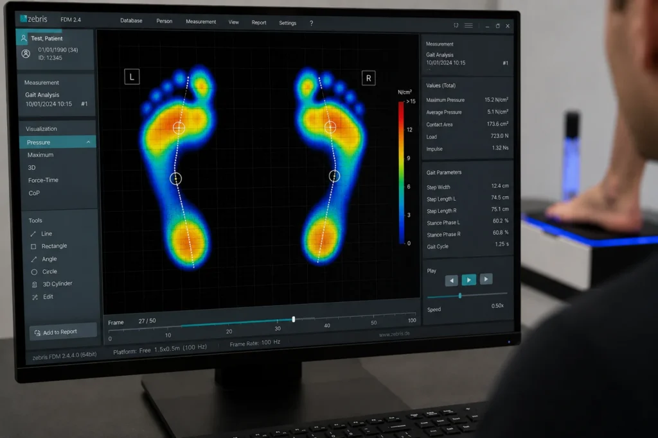This screenshot has width=658, height=438.
Task: Open the help question mark menu
Action: click(311, 24)
